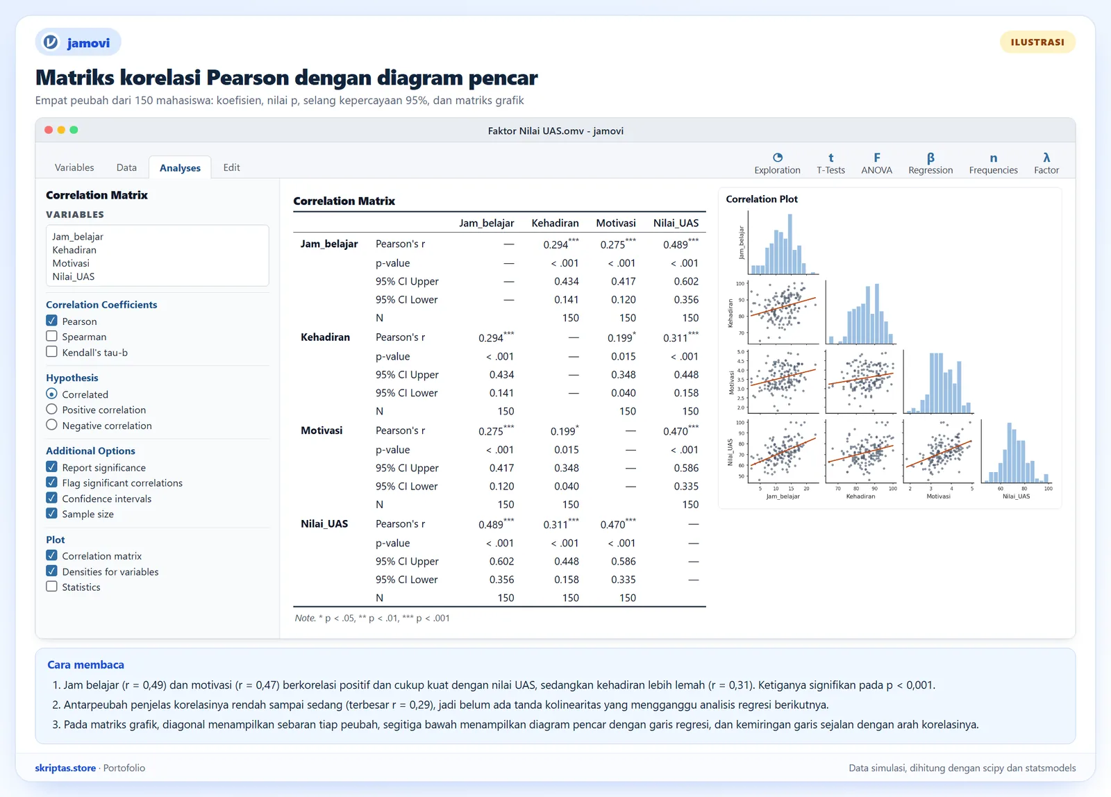Open the ANOVA analysis menu
Viewport: 1111px width, 797px height.
[876, 164]
